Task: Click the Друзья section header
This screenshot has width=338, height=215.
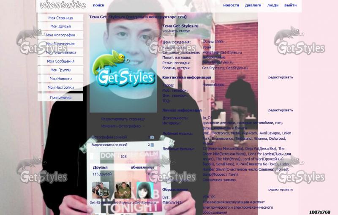Action: 100,167
